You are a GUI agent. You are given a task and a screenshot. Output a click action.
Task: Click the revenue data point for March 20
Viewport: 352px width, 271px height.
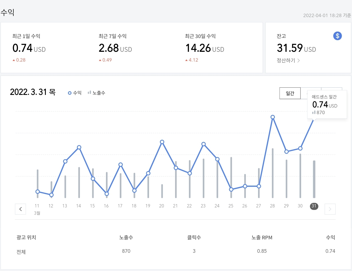pos(162,142)
